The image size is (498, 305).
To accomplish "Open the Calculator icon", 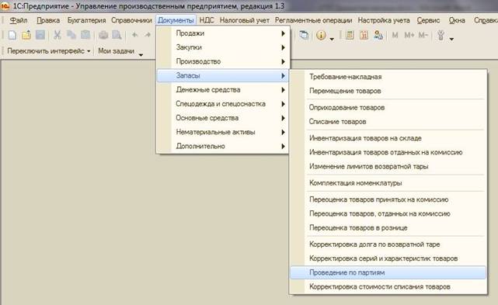I will [350, 35].
